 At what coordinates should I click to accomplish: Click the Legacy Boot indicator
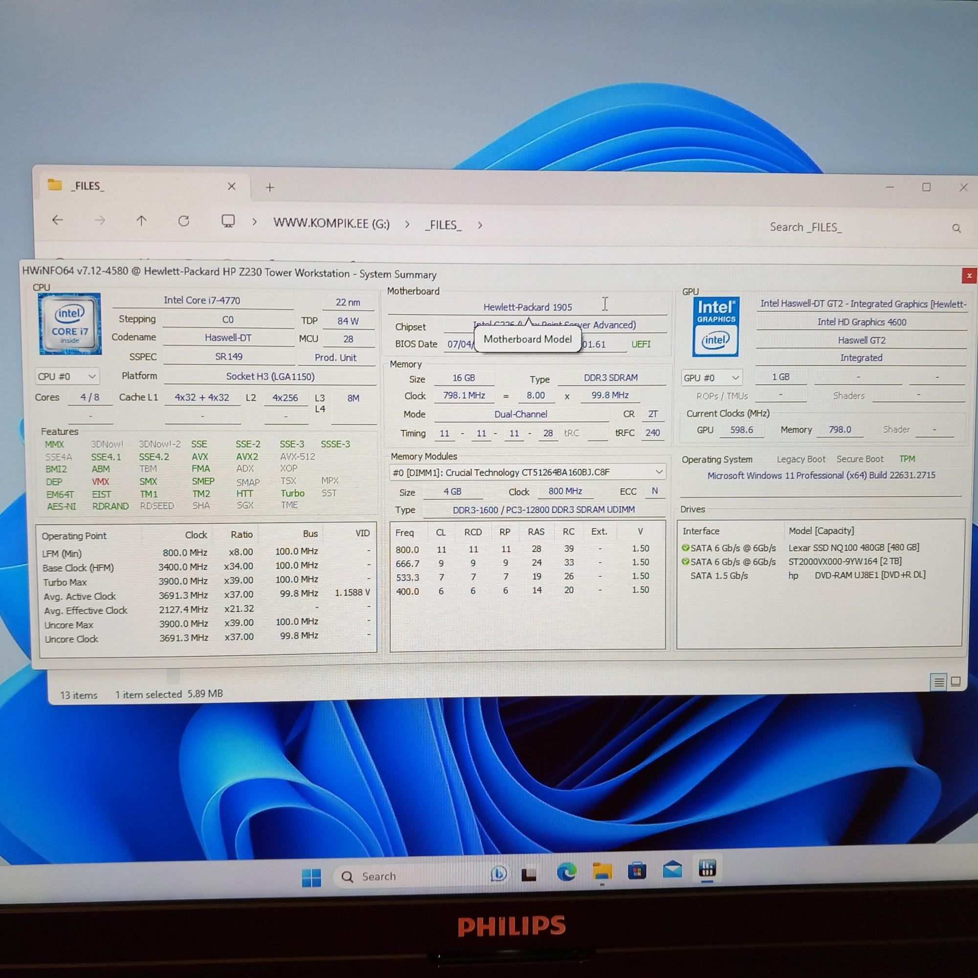click(x=801, y=460)
